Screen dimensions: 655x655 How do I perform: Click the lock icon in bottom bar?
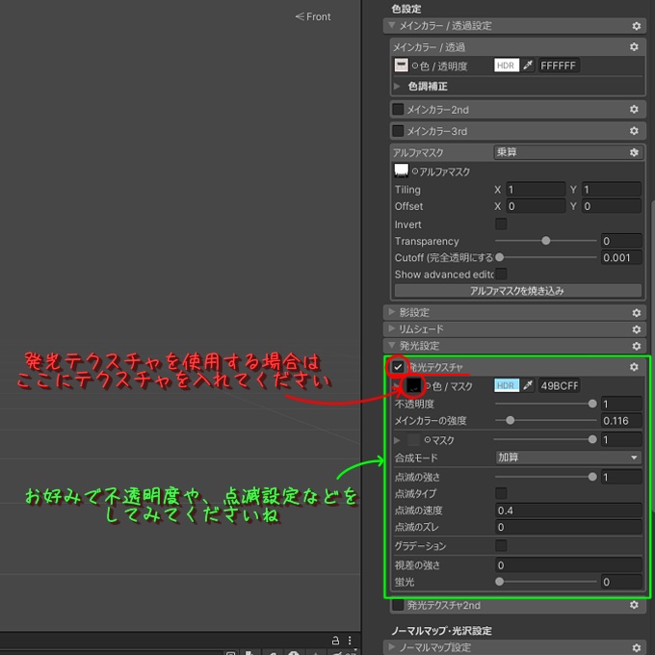[335, 641]
